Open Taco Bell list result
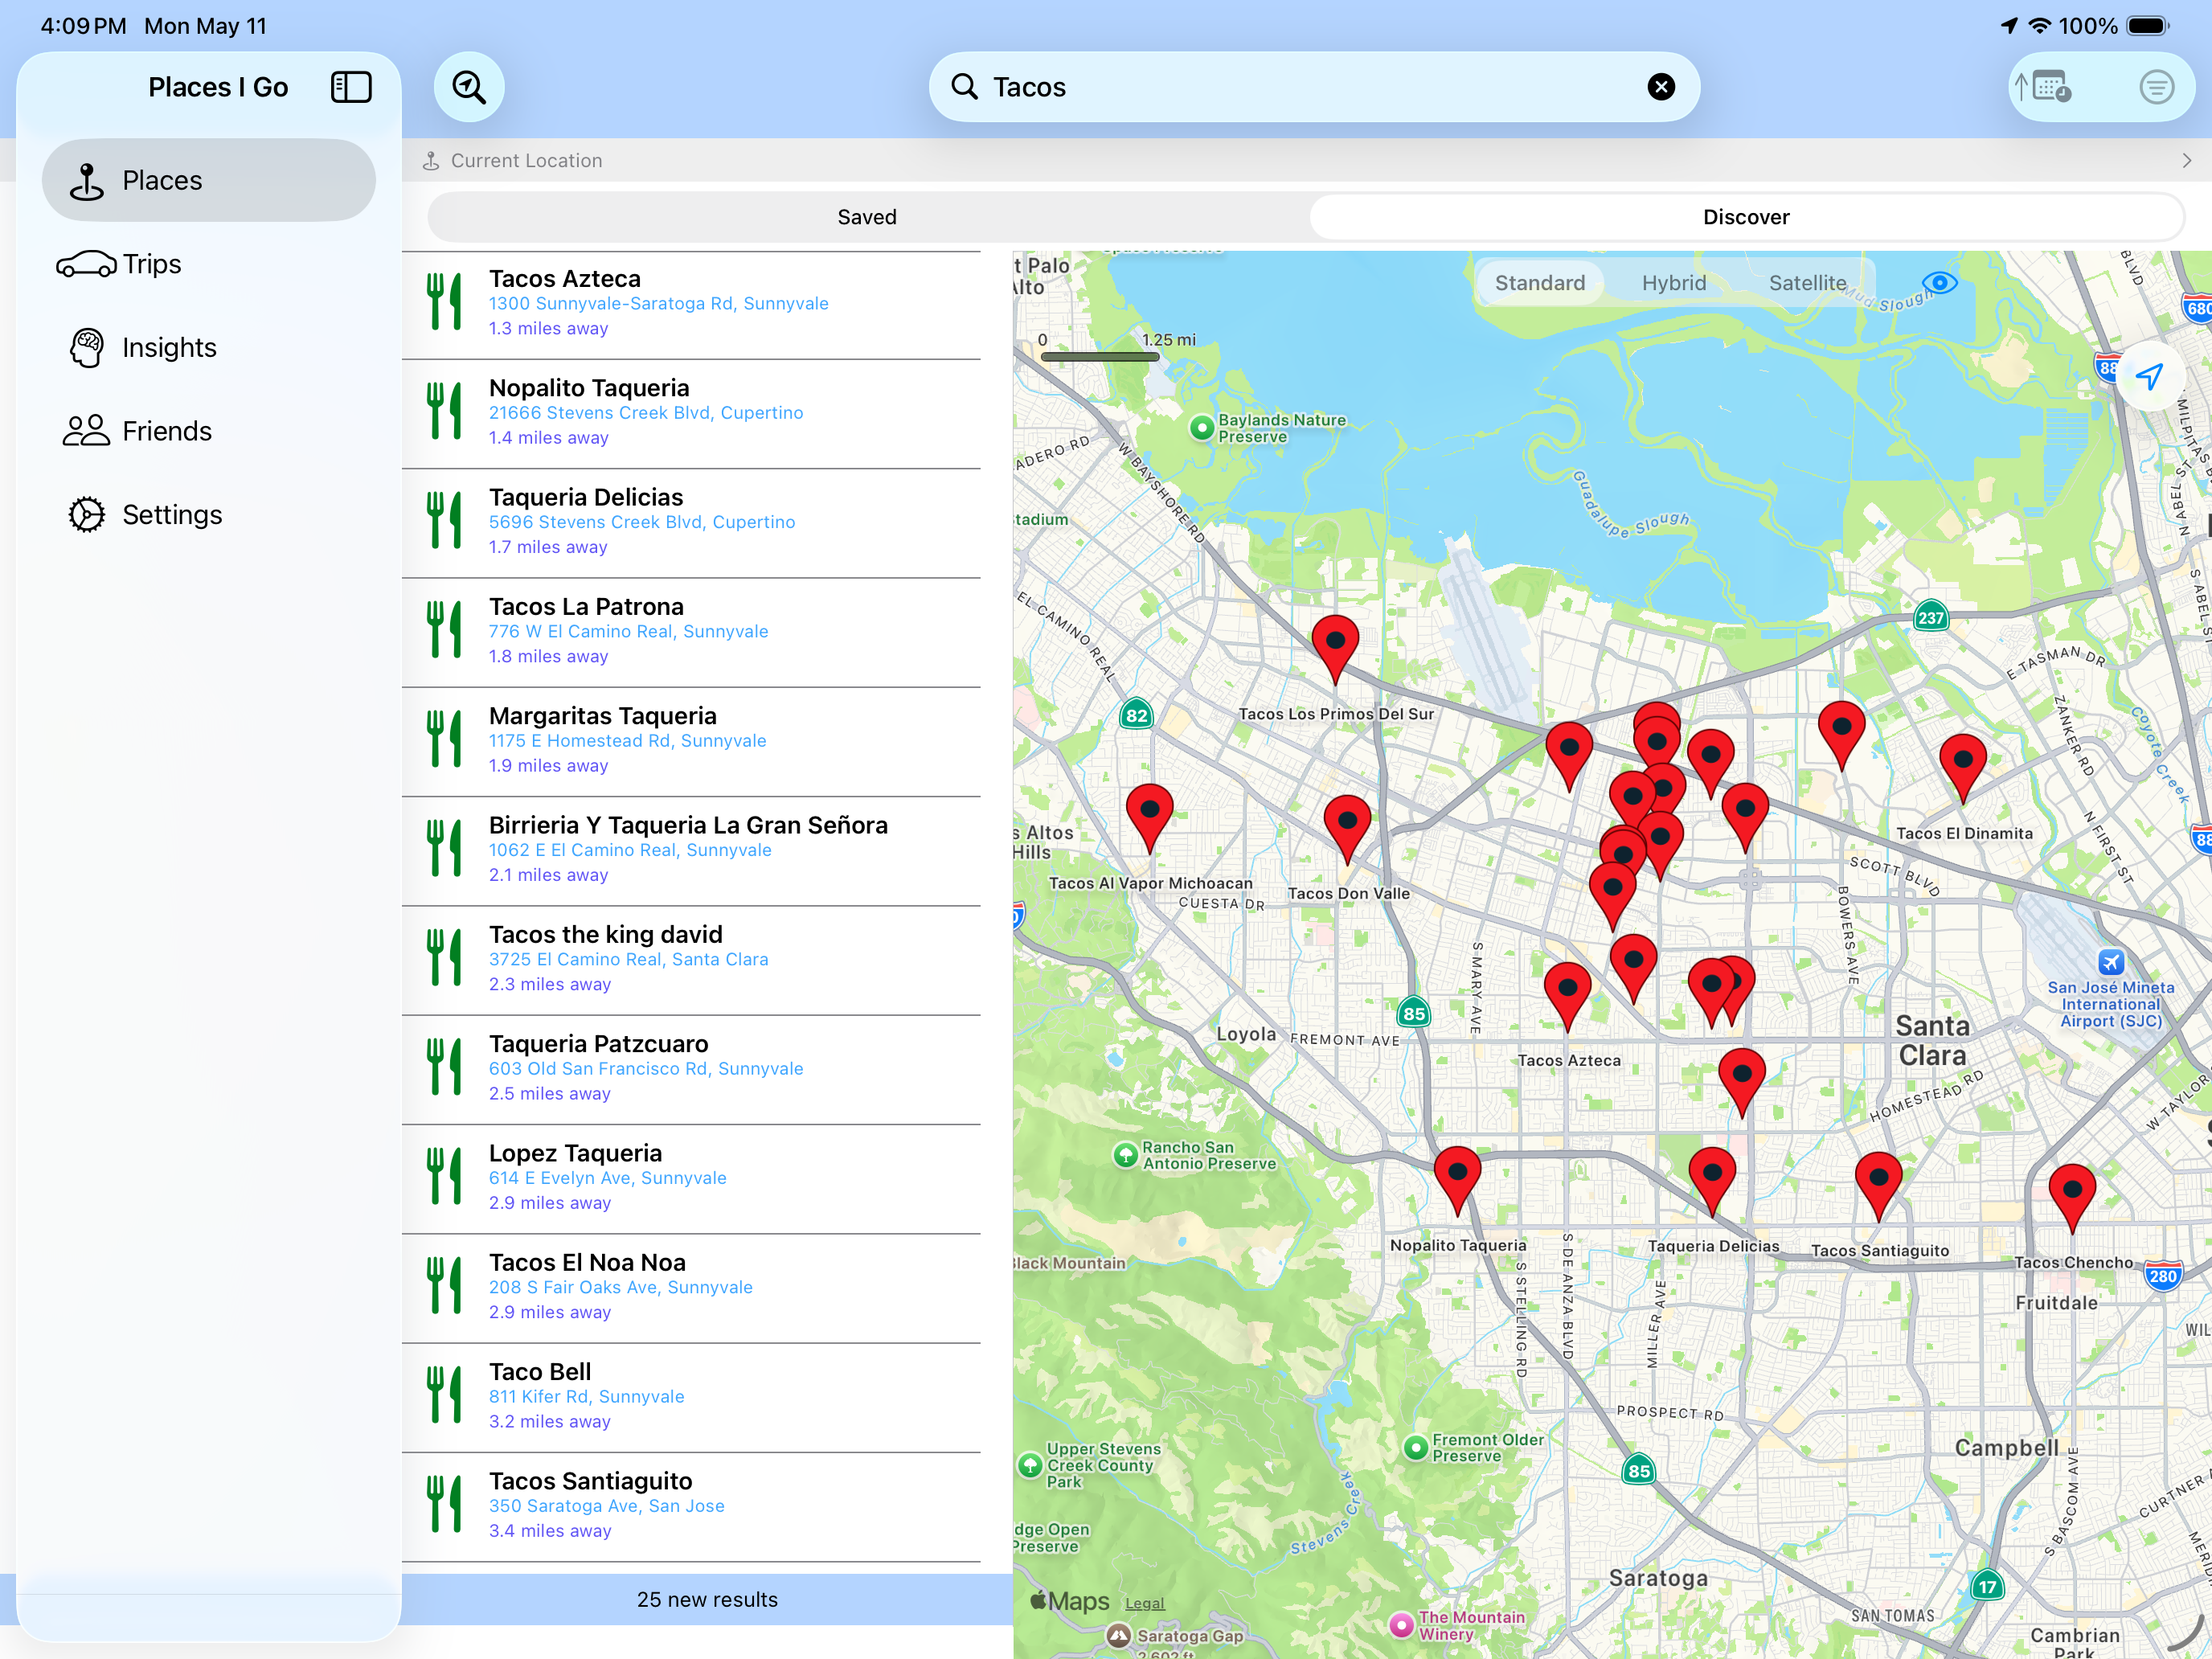The height and width of the screenshot is (1659, 2212). tap(692, 1397)
